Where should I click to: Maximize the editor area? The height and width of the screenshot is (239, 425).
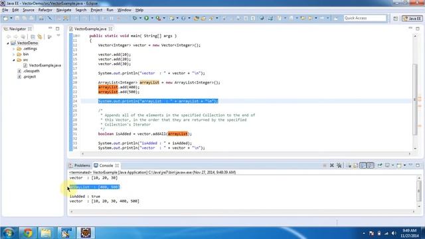click(418, 28)
